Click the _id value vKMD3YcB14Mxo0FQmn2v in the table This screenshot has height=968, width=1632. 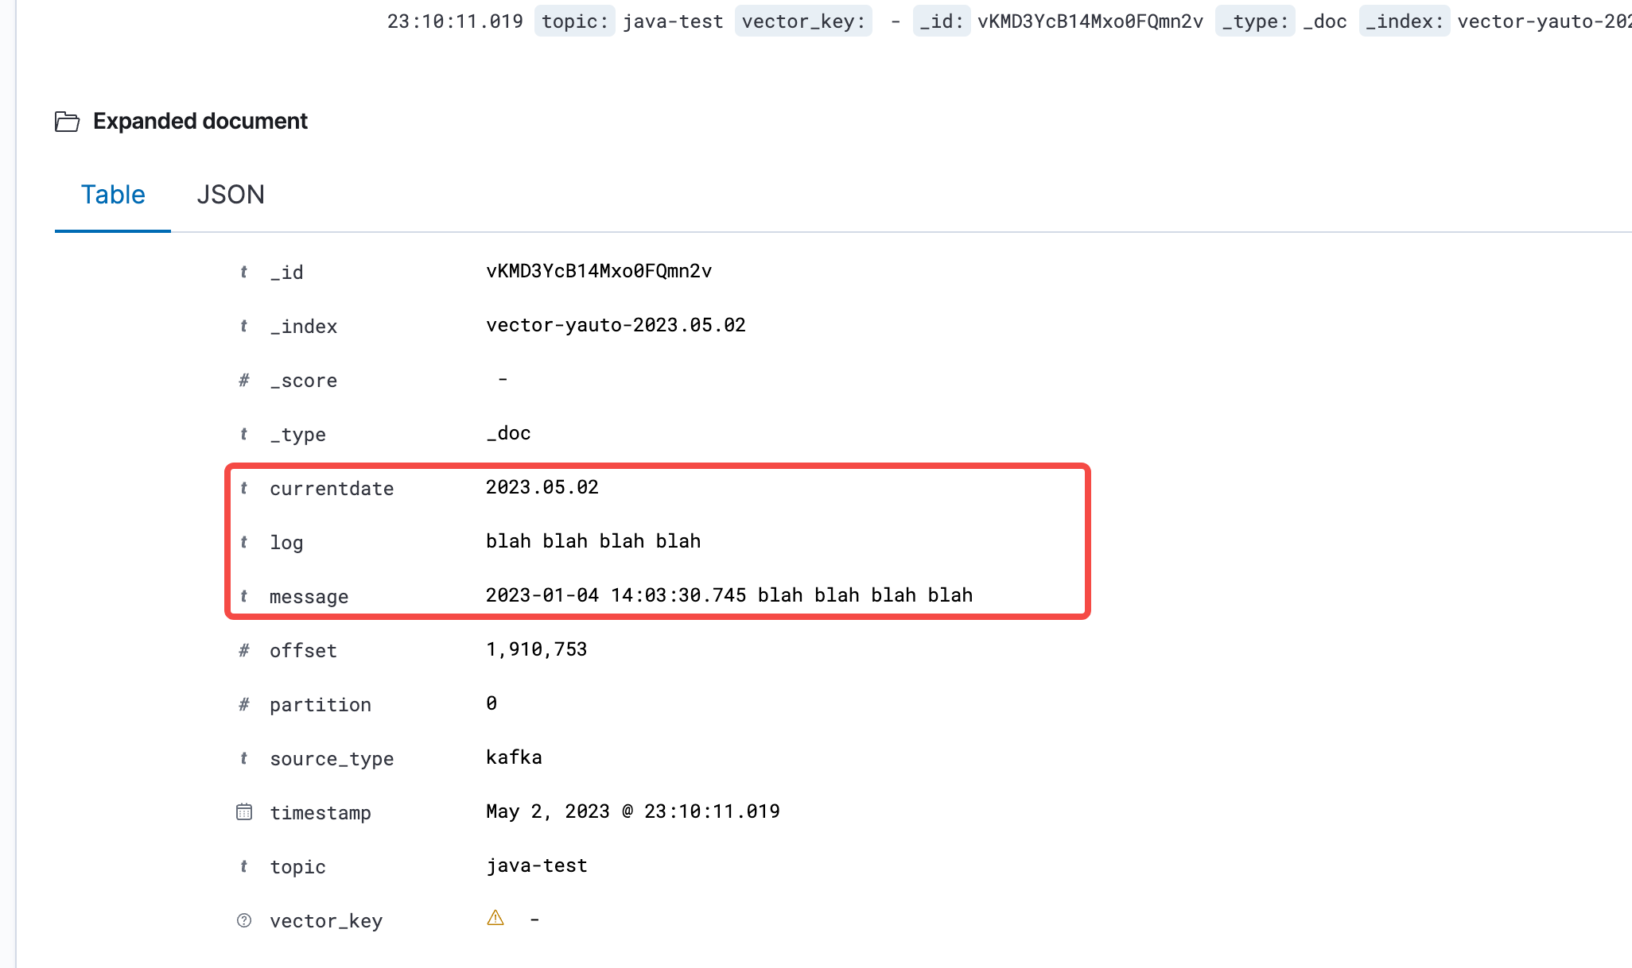click(599, 271)
